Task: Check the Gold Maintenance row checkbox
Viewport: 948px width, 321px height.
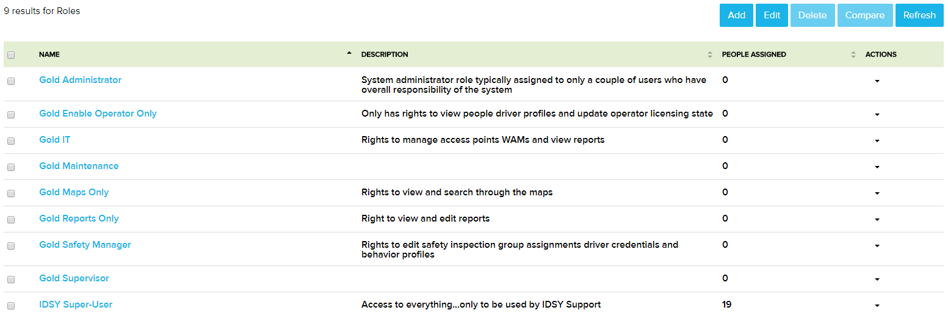Action: pos(11,167)
